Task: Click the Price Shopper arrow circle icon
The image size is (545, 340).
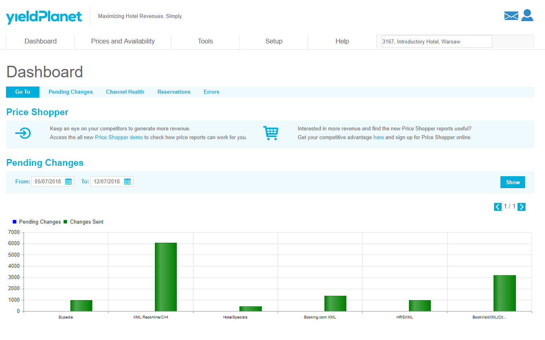Action: pyautogui.click(x=23, y=133)
